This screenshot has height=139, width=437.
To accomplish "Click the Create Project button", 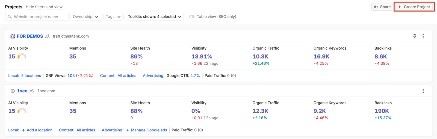I will [x=414, y=7].
